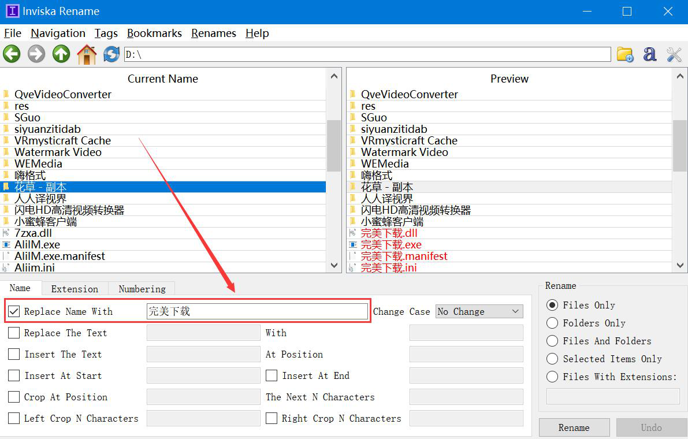Click the file icon beside AliIM.exe
This screenshot has height=439, width=688.
coord(6,245)
